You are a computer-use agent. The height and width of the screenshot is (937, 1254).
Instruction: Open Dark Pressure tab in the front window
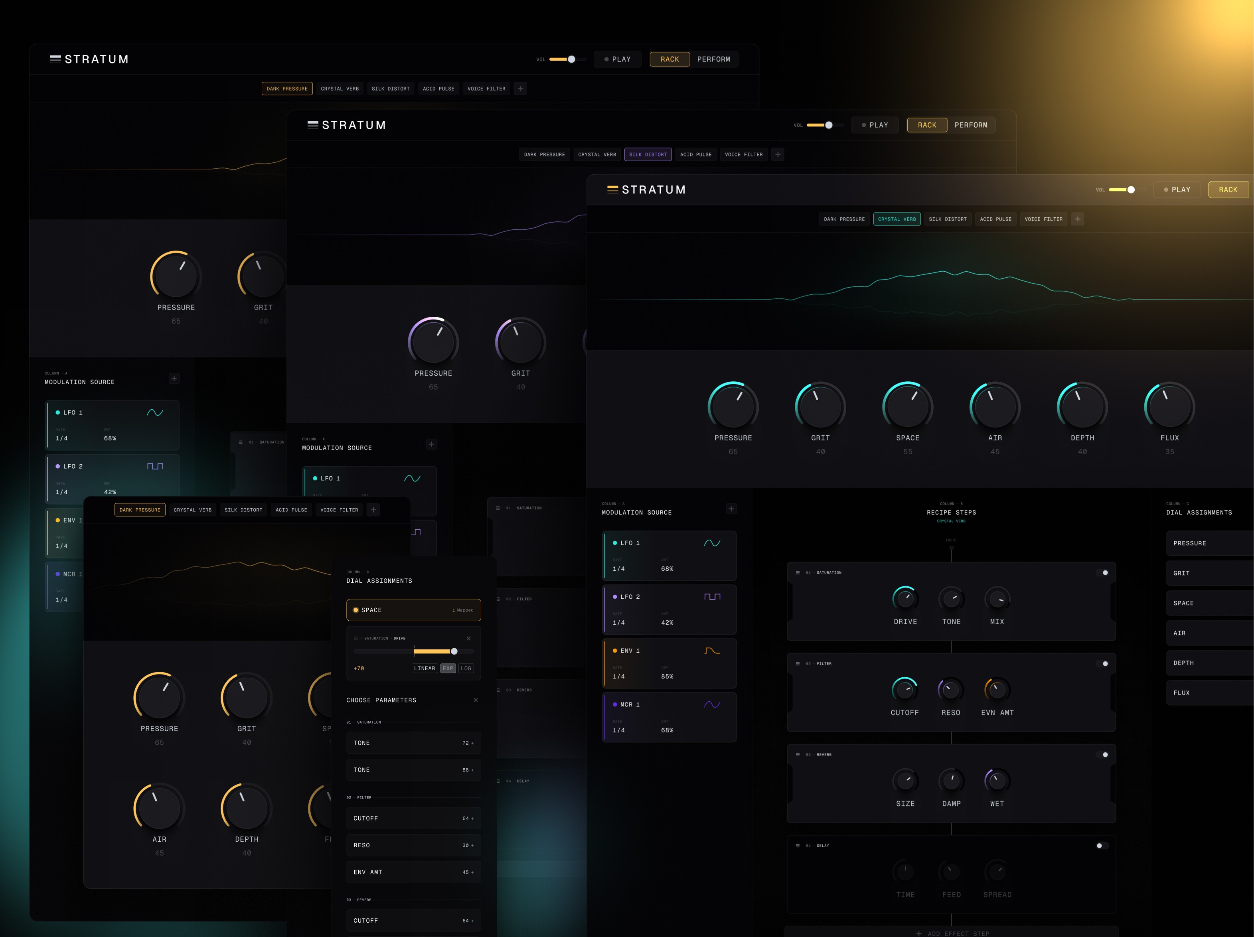click(x=844, y=219)
